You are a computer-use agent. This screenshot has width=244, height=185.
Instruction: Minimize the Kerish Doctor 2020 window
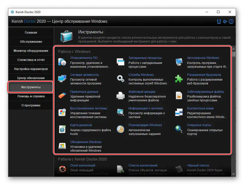click(x=207, y=12)
